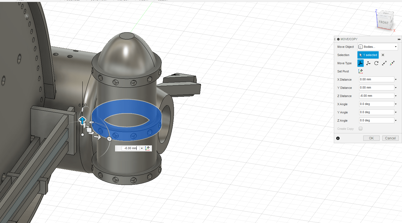Focus the X Distance input field
402x223 pixels.
coord(376,80)
